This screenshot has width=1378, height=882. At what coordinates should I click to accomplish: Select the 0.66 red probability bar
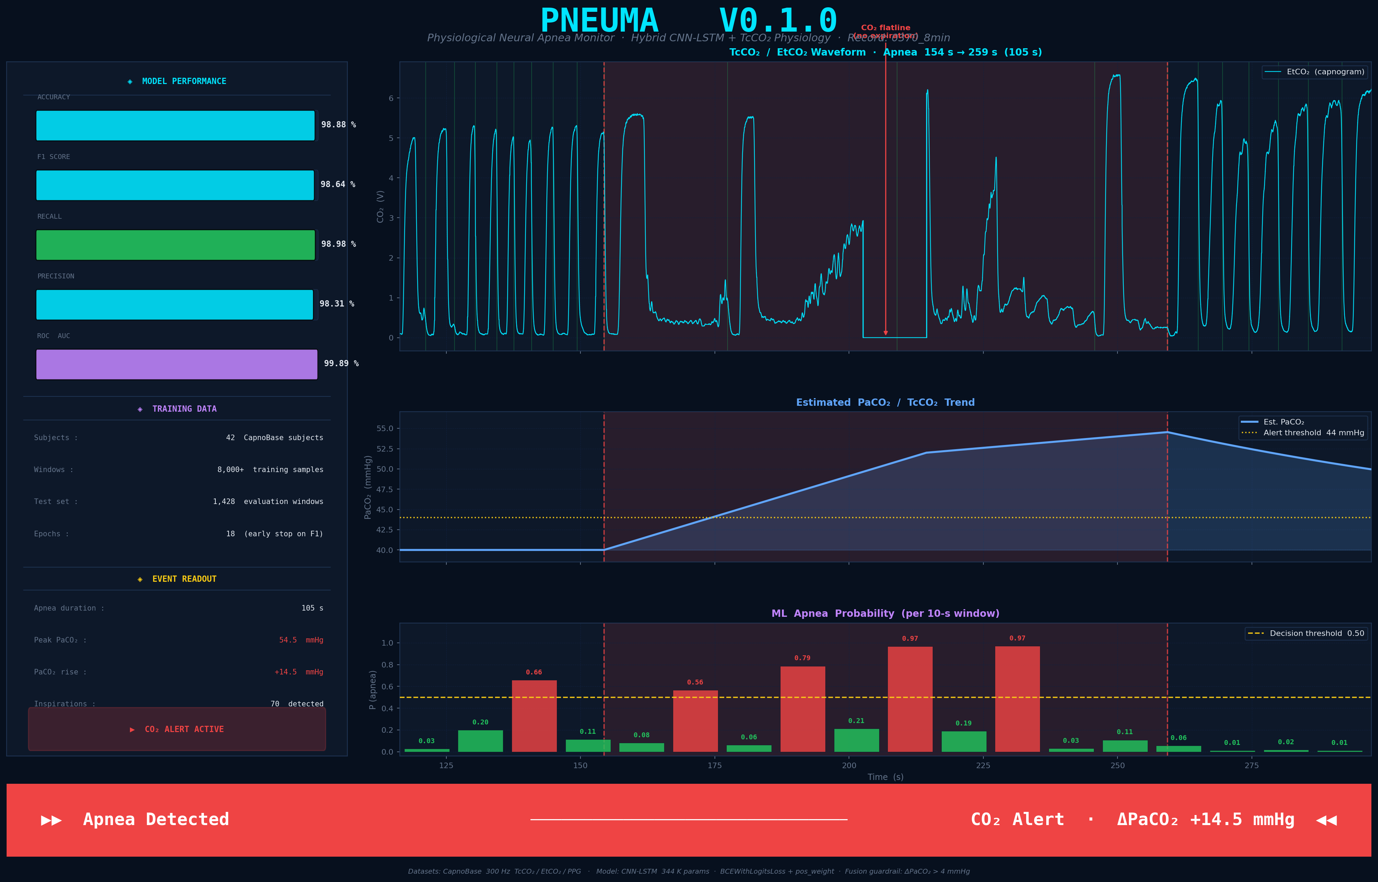point(534,716)
